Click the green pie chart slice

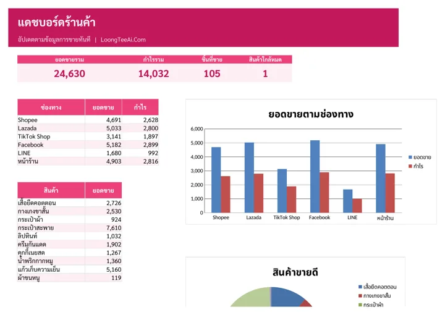tap(254, 298)
